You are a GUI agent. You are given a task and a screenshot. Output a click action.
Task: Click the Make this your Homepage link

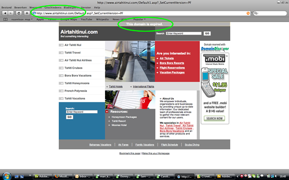(x=156, y=154)
